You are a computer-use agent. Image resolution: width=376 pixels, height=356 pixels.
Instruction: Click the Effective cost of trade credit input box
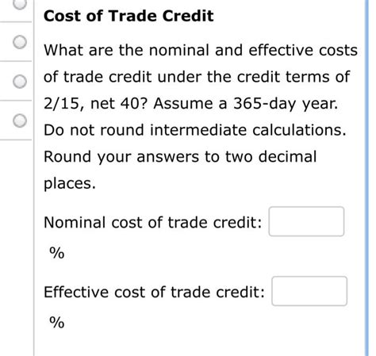coord(309,291)
